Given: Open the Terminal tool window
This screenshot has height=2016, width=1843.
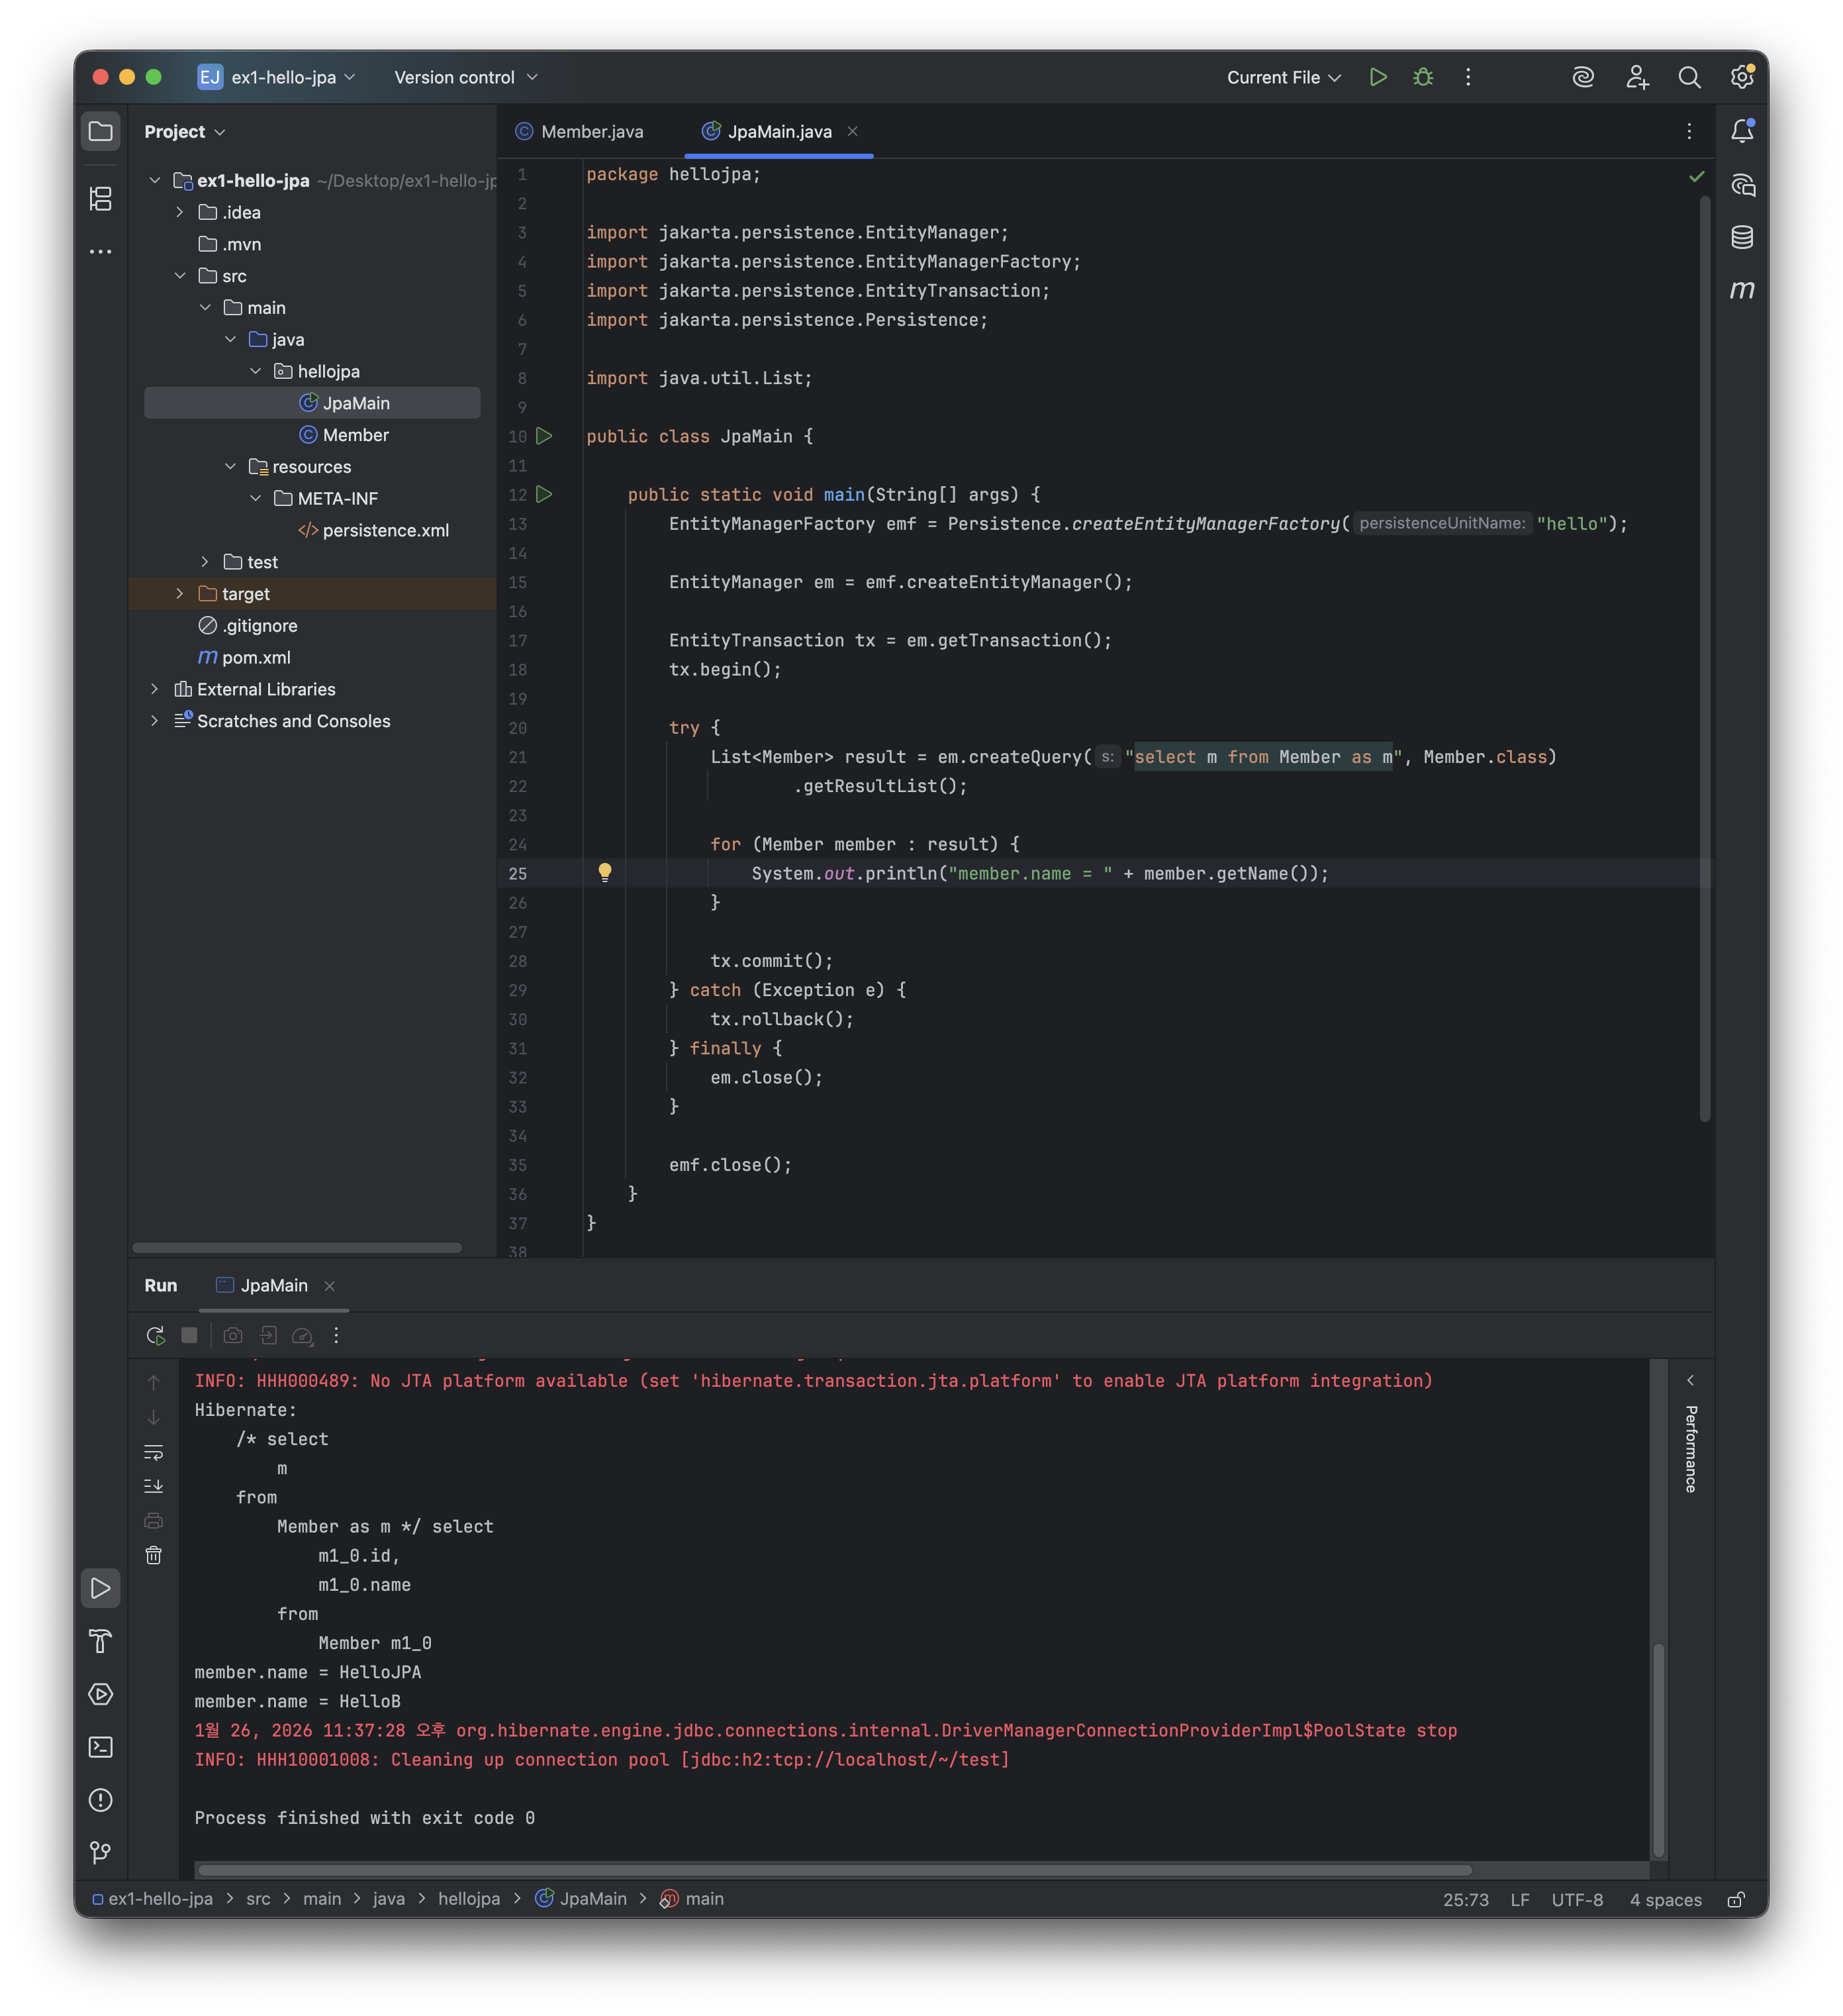Looking at the screenshot, I should 101,1747.
